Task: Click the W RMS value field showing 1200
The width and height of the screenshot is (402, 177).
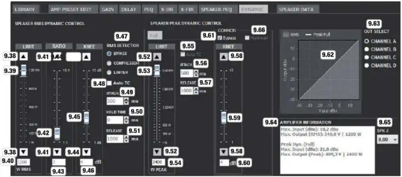Action: 24,163
